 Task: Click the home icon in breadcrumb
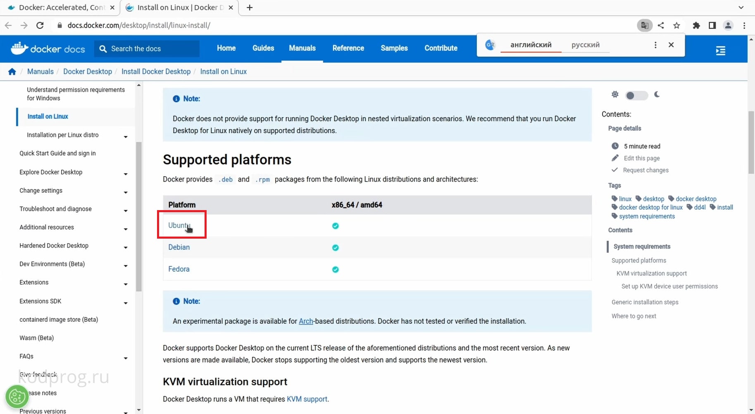[12, 72]
